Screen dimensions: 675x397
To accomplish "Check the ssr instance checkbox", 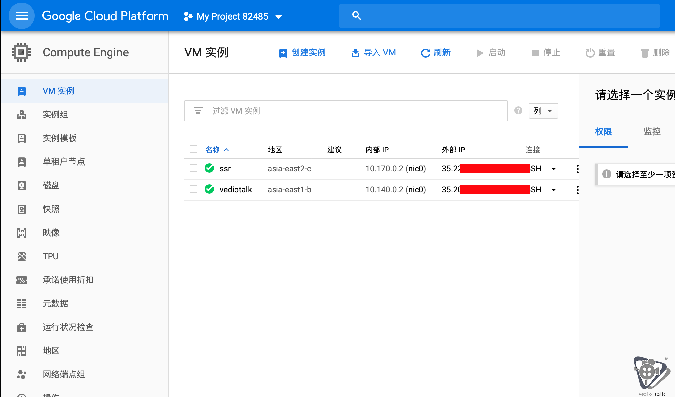I will click(194, 168).
